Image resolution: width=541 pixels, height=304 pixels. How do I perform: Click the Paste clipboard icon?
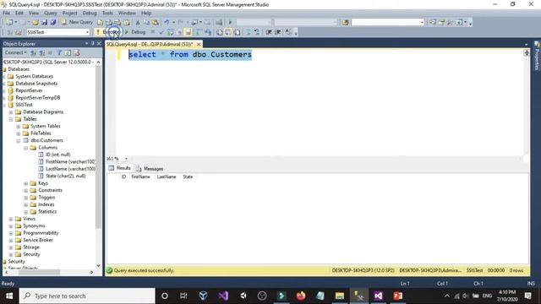point(156,23)
